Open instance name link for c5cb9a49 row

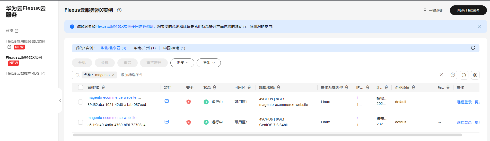114,118
